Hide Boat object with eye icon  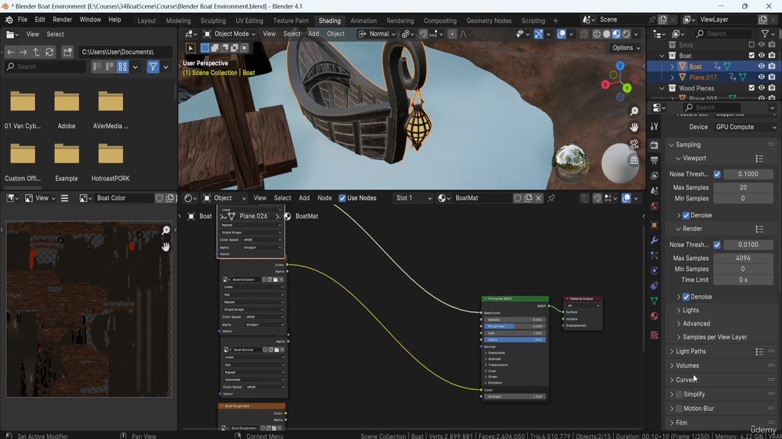click(761, 66)
